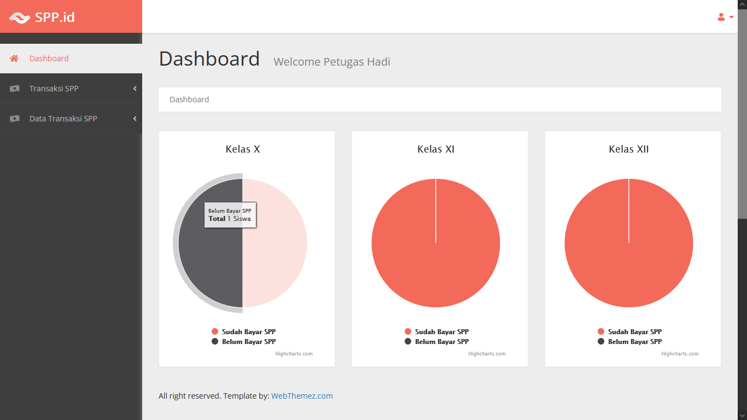Click the Data Transaksi SPP money icon
The height and width of the screenshot is (420, 747).
(14, 119)
